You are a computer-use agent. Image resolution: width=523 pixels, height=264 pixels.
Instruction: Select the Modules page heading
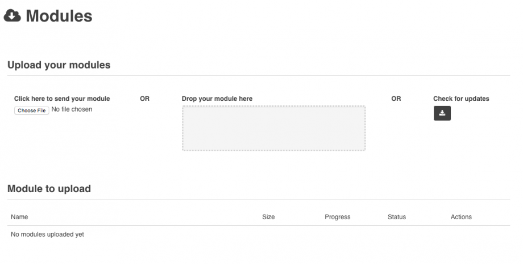click(x=59, y=16)
